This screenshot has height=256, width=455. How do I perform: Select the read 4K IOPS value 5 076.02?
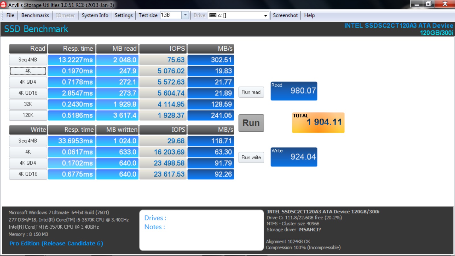(163, 71)
